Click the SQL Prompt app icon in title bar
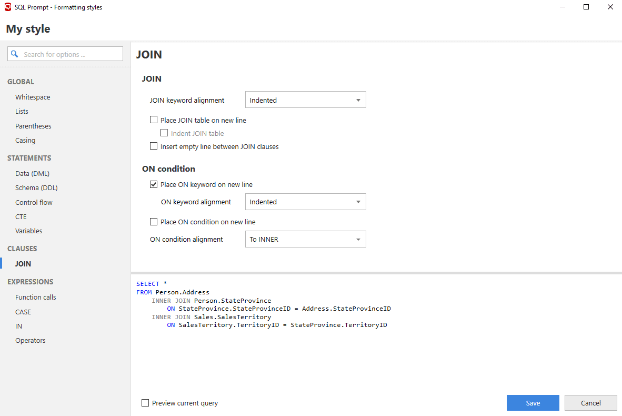 8,7
